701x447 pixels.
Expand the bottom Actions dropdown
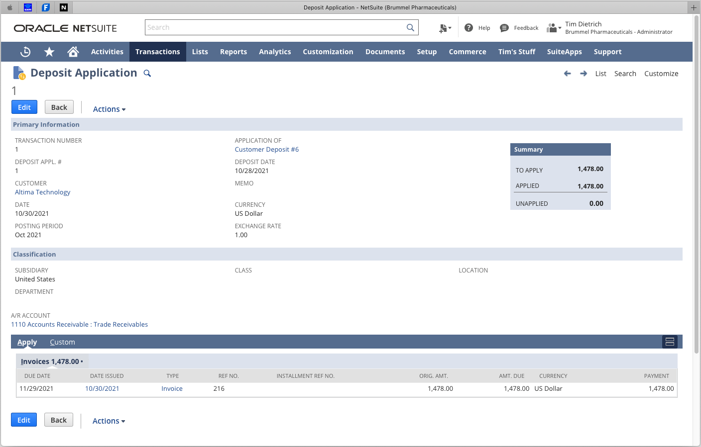pos(109,421)
